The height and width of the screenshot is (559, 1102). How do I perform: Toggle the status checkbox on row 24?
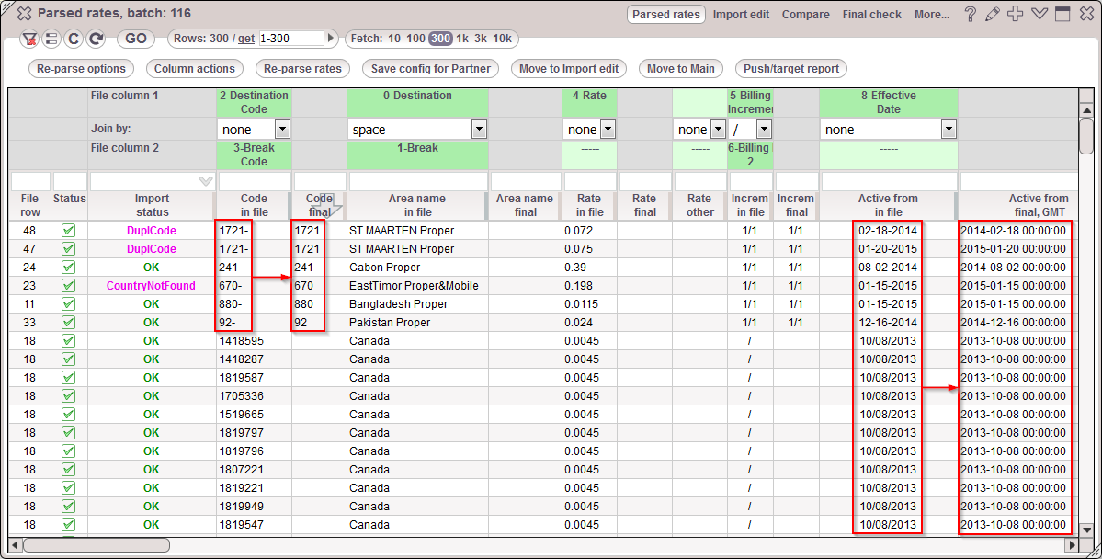click(x=68, y=267)
